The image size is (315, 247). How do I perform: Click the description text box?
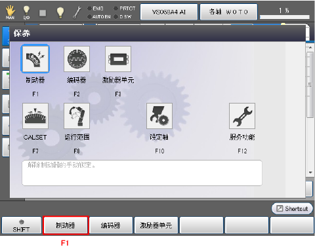(142, 173)
